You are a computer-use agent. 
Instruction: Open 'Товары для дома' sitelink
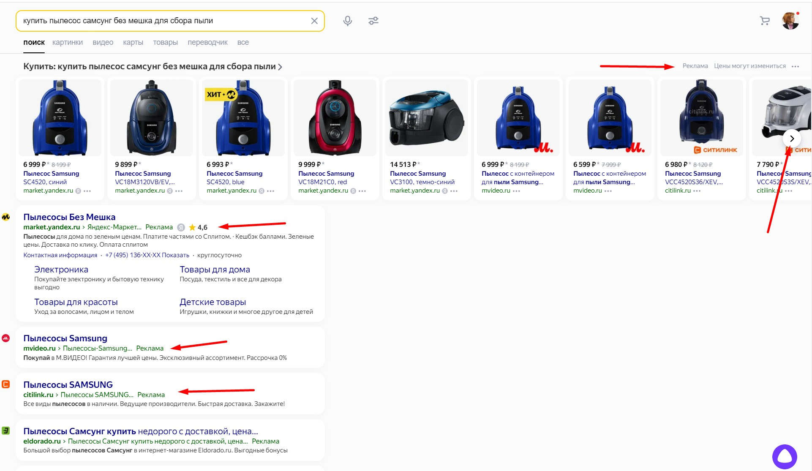[x=215, y=270]
